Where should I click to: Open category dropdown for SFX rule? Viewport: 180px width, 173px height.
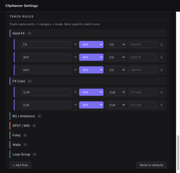[91, 57]
